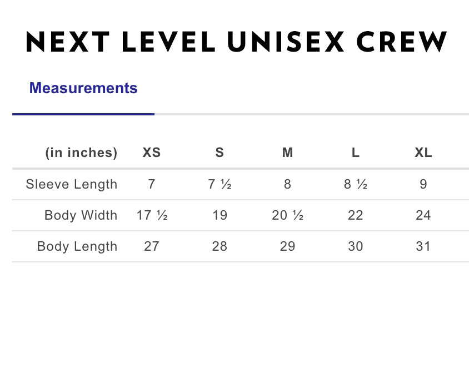This screenshot has width=469, height=365.
Task: Click the Sleeve Length row label
Action: tap(72, 184)
